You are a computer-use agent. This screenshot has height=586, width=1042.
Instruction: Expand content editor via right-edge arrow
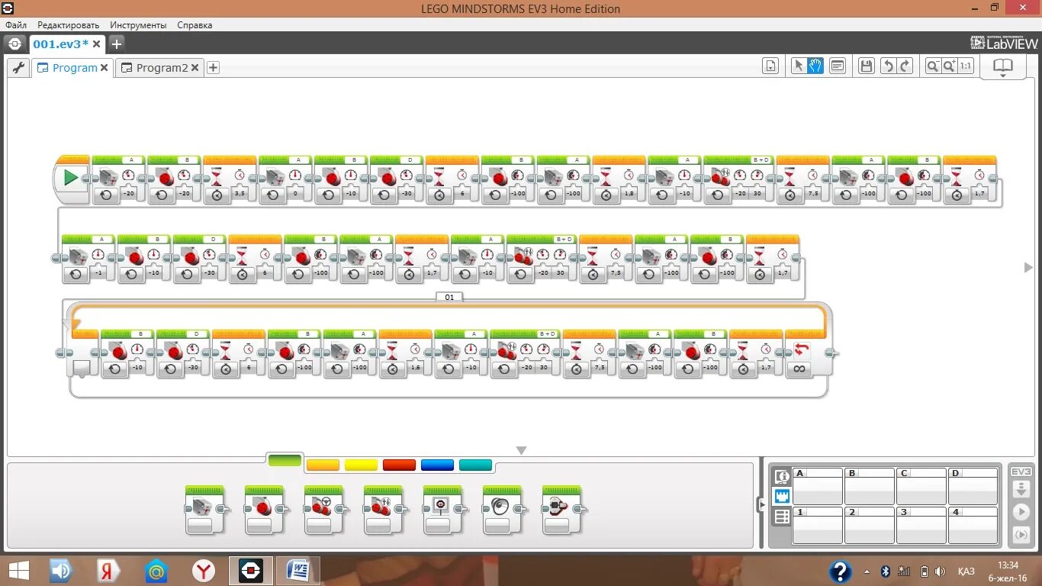click(x=1028, y=268)
